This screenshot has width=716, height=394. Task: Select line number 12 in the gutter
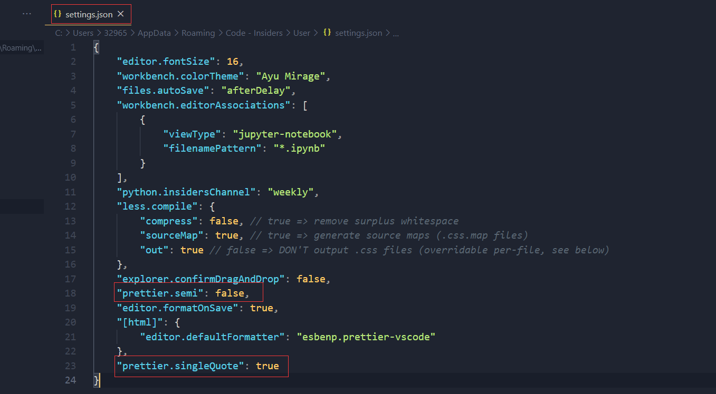coord(70,206)
